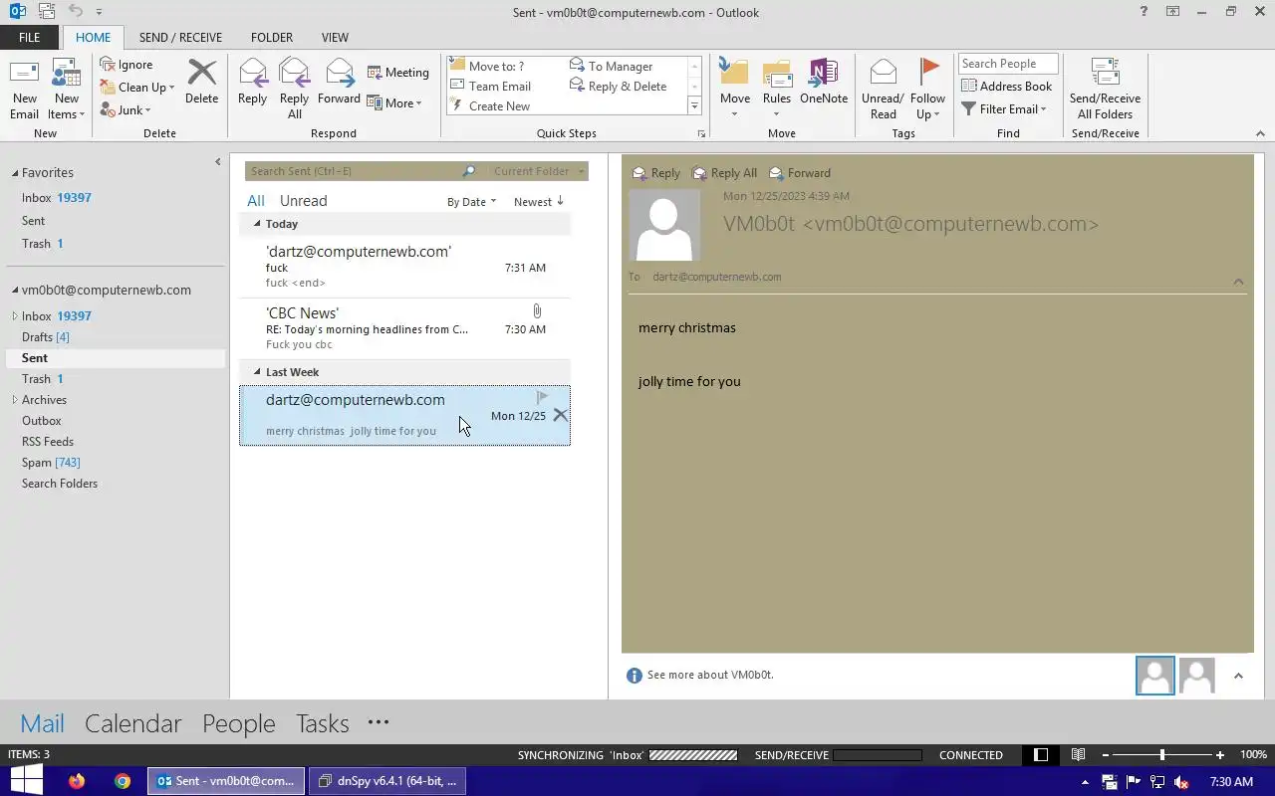Image resolution: width=1275 pixels, height=796 pixels.
Task: Toggle the Newest sort order
Action: click(539, 202)
